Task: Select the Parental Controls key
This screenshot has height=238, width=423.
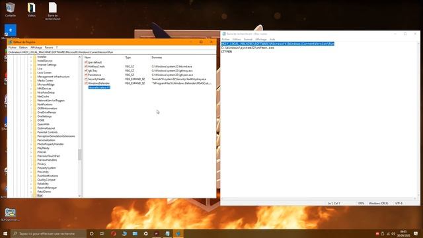Action: tap(47, 132)
